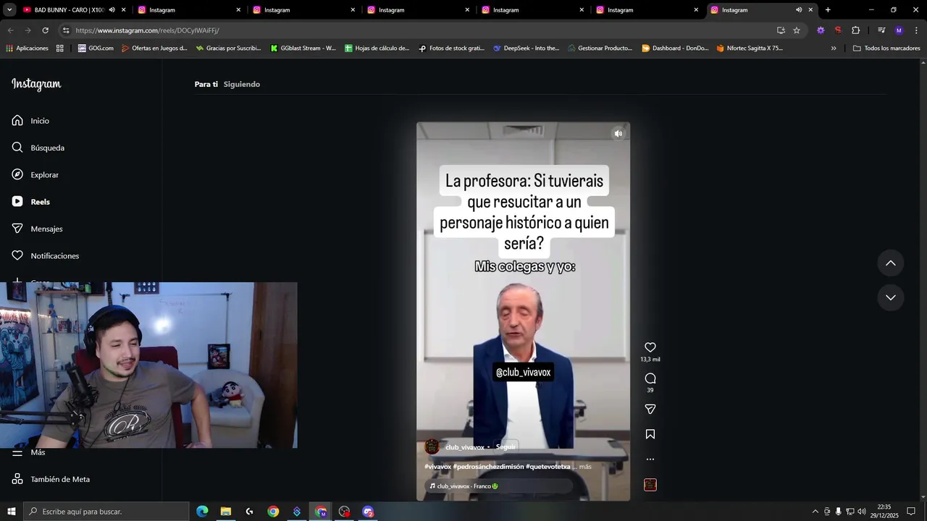Open the club_vivavox profile avatar

pos(432,446)
